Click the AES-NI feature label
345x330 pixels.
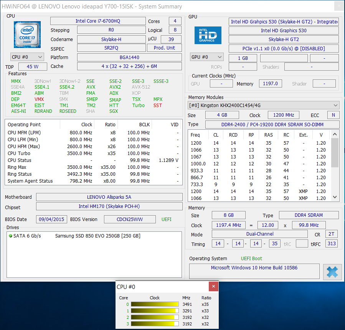tap(18, 111)
